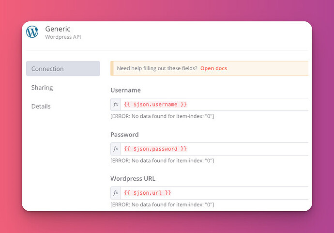
Task: Open the docs link in the help banner
Action: (x=213, y=68)
